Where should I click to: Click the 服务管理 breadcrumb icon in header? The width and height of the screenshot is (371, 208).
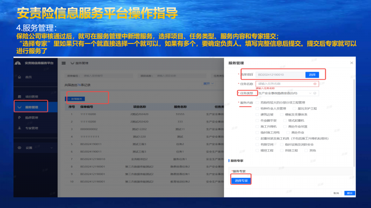pos(72,63)
